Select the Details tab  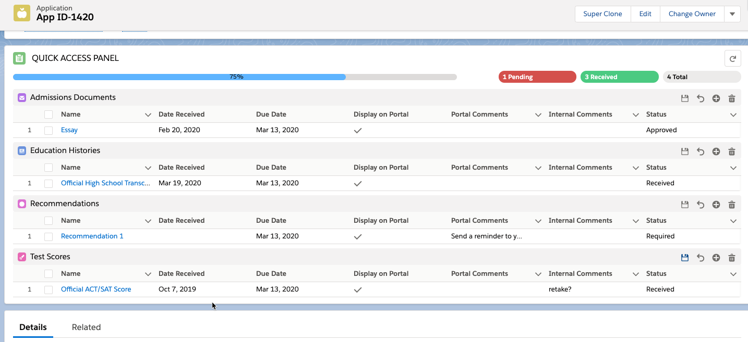(x=33, y=327)
